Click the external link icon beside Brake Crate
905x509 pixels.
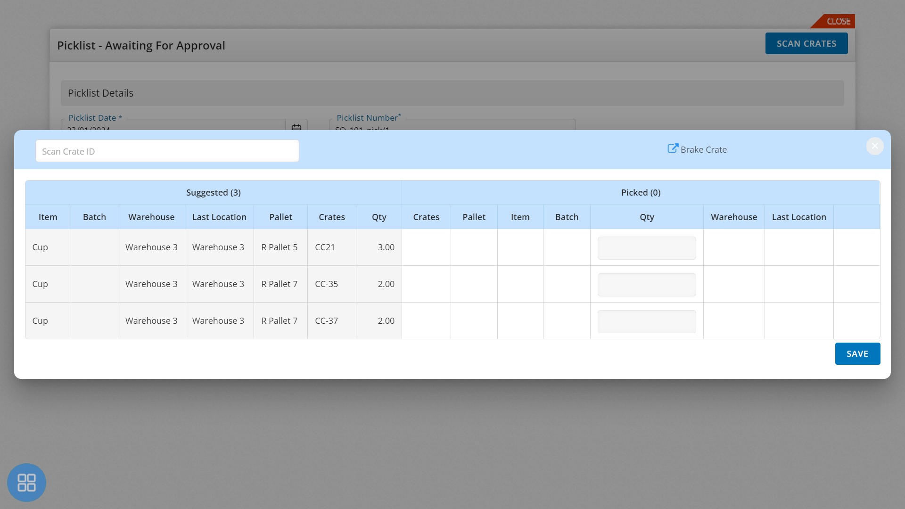[673, 149]
